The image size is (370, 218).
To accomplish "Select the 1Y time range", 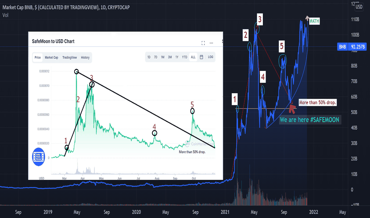I will [x=177, y=57].
